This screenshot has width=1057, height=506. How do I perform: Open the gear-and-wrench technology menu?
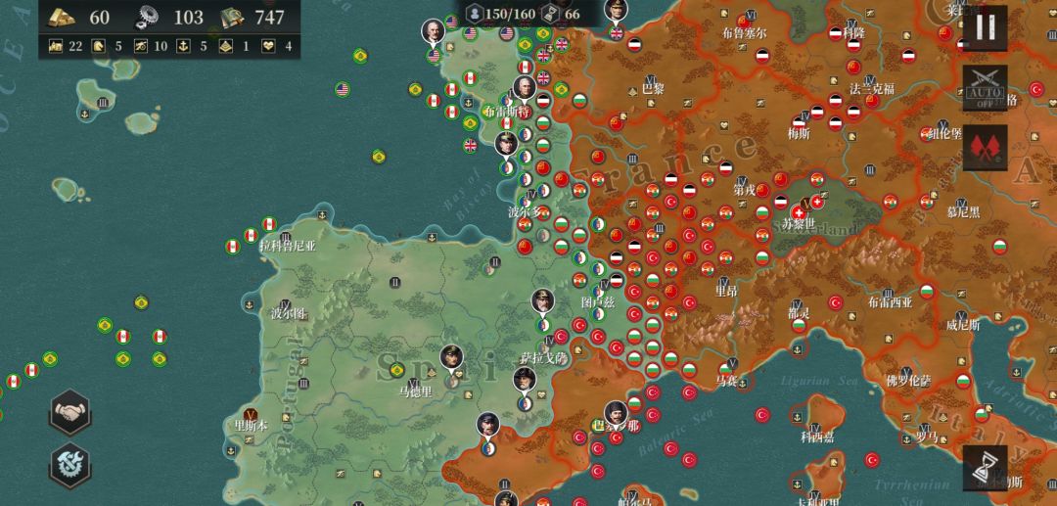click(70, 466)
